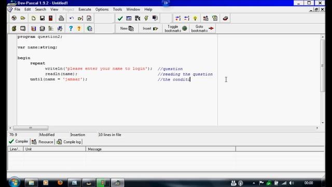Click the Message column header
This screenshot has width=332, height=187.
coord(161,149)
